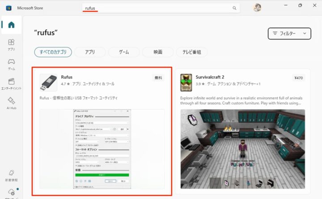Select the アプリ category filter tab
The image size is (322, 199).
(x=90, y=52)
